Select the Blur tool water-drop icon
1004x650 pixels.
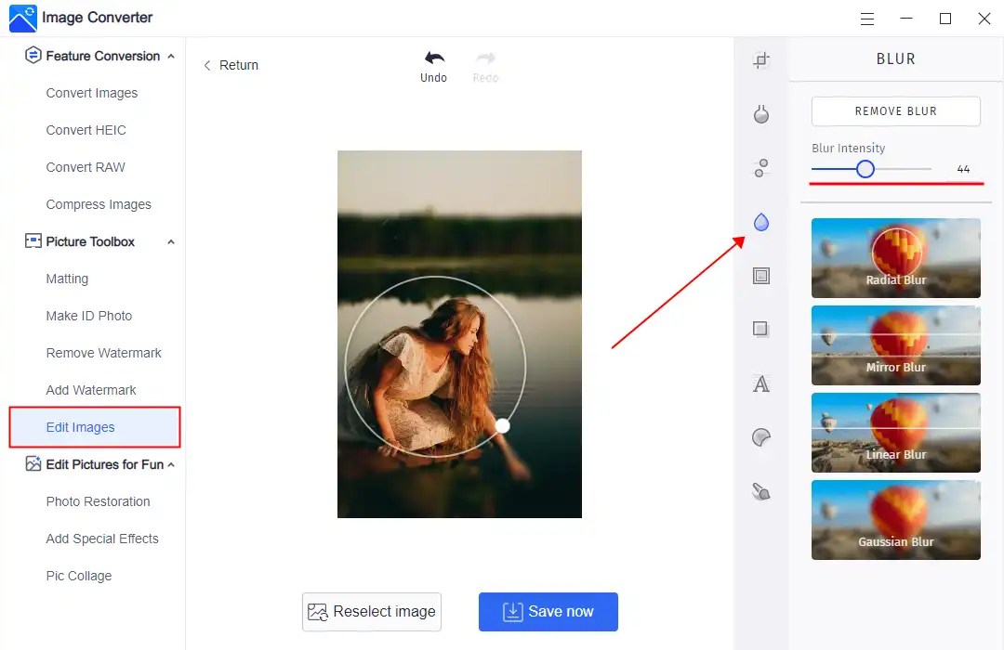(x=761, y=221)
